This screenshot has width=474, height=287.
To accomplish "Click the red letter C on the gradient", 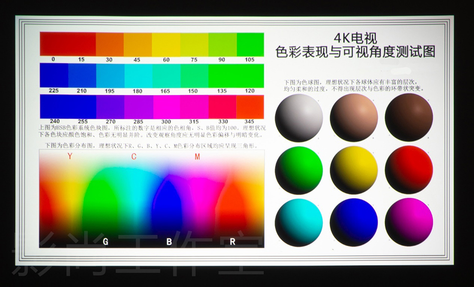I will tap(134, 157).
